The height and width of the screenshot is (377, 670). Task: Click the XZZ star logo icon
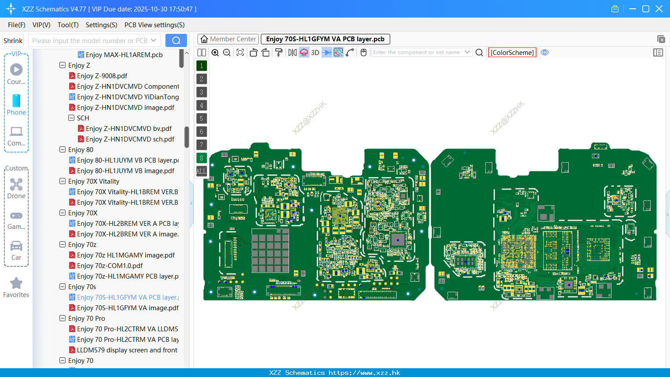(x=11, y=9)
